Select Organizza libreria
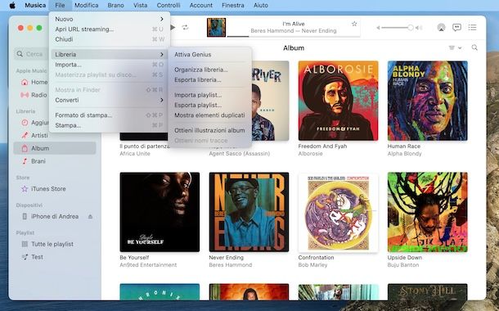Image resolution: width=499 pixels, height=311 pixels. coord(209,70)
